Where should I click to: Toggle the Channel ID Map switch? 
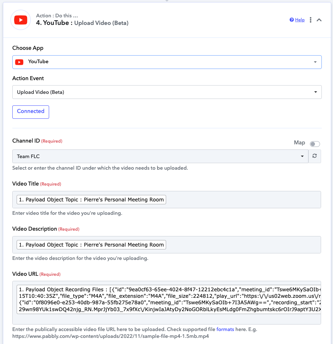click(315, 144)
